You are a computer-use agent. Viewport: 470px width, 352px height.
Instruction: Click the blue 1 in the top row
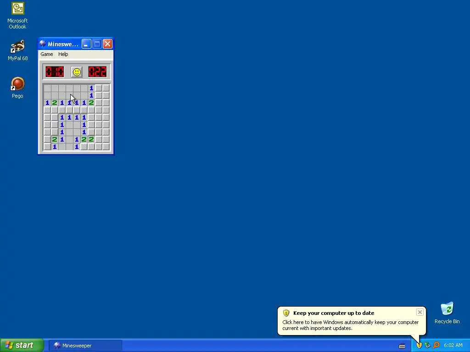(x=91, y=88)
